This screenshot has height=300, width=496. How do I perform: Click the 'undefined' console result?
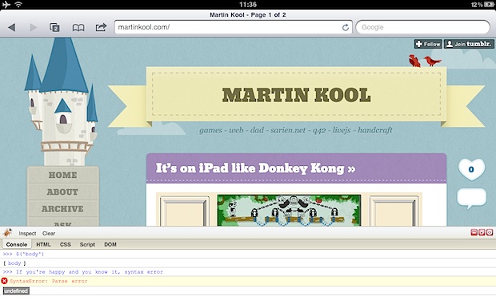[16, 291]
